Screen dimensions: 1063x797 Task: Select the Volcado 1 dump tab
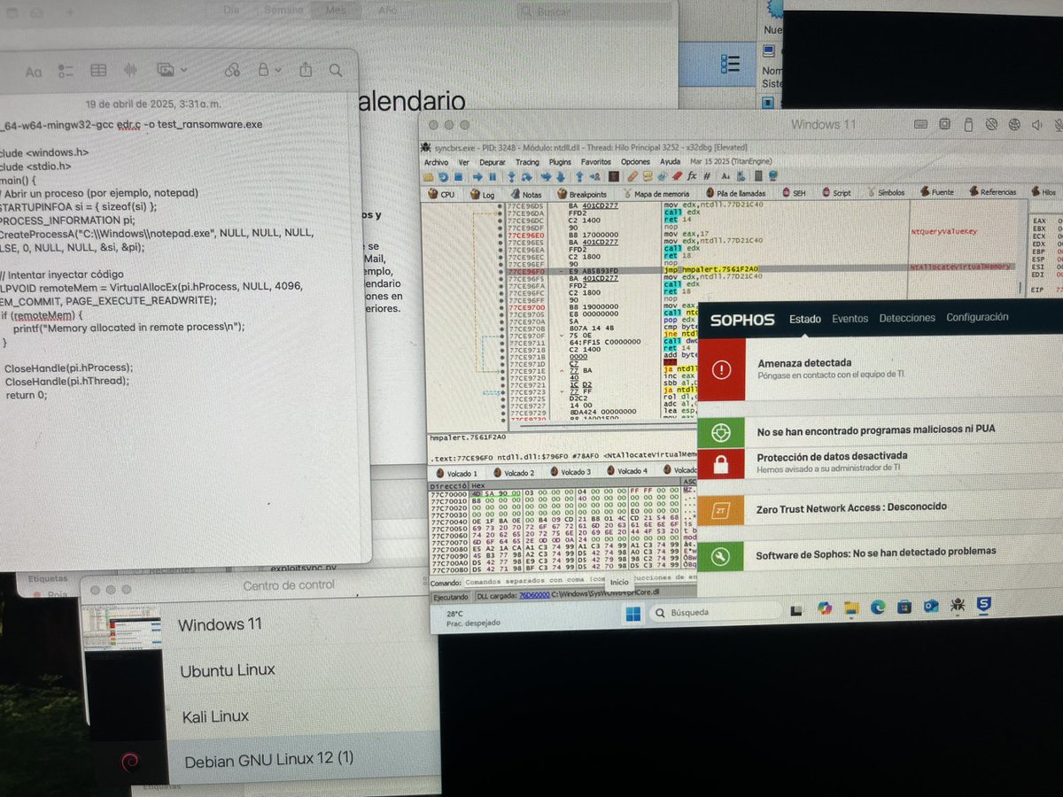[x=457, y=472]
